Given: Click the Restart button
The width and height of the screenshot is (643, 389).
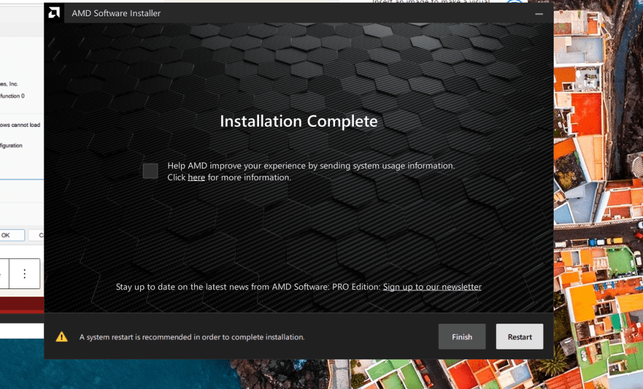Looking at the screenshot, I should (x=520, y=337).
